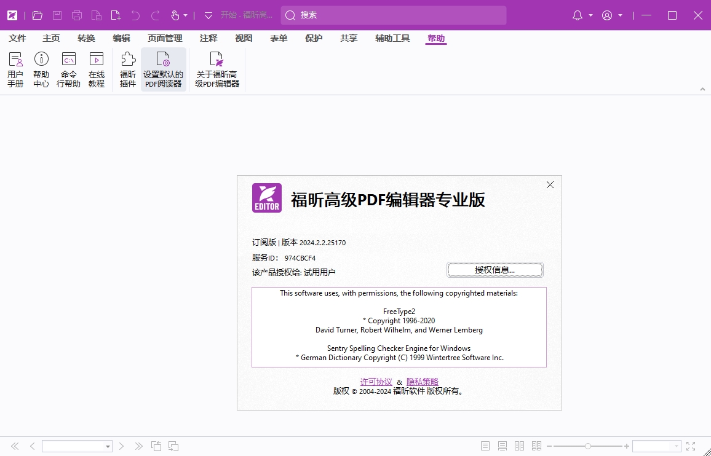The height and width of the screenshot is (456, 711).
Task: Select the Hand tool icon
Action: tap(175, 15)
